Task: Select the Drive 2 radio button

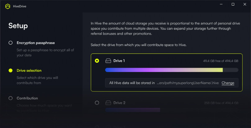Action: [97, 103]
